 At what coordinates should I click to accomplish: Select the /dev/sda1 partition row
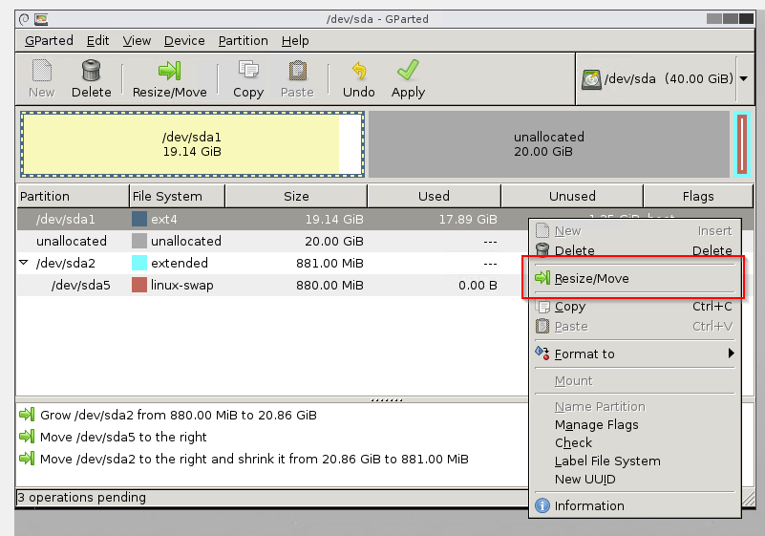click(273, 219)
